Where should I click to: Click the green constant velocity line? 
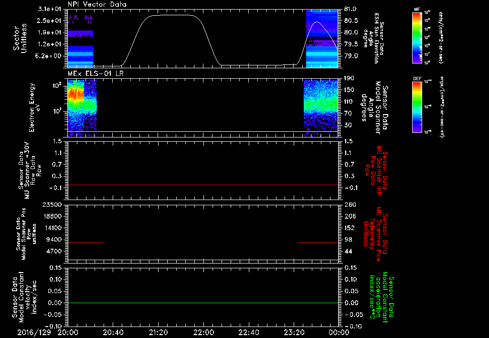[202, 303]
